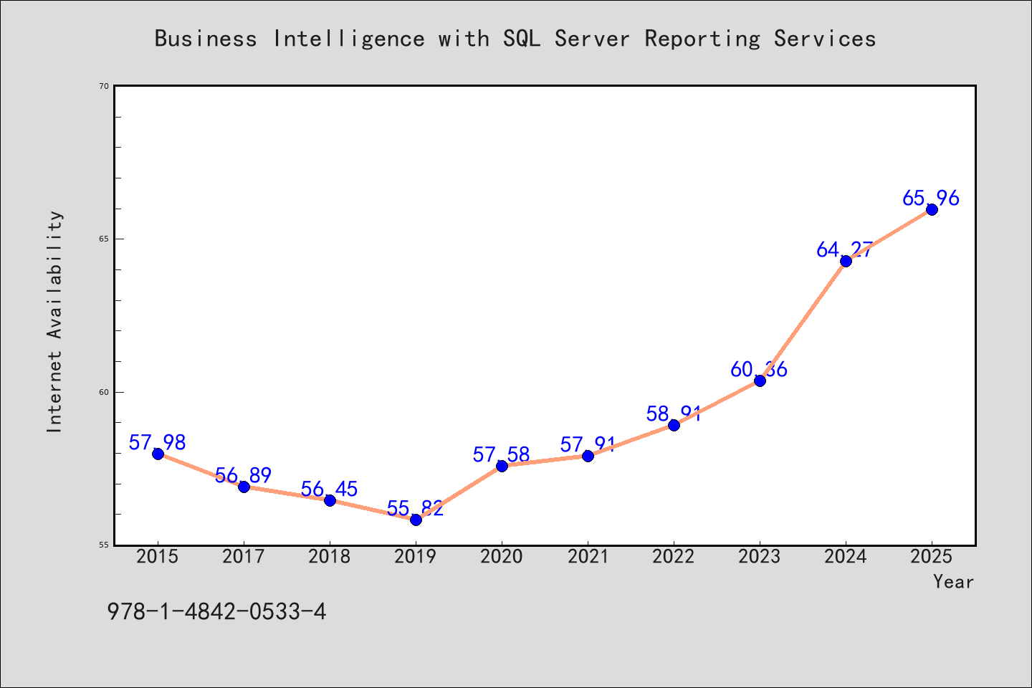Click the 2019 x-axis tick label

tap(416, 557)
